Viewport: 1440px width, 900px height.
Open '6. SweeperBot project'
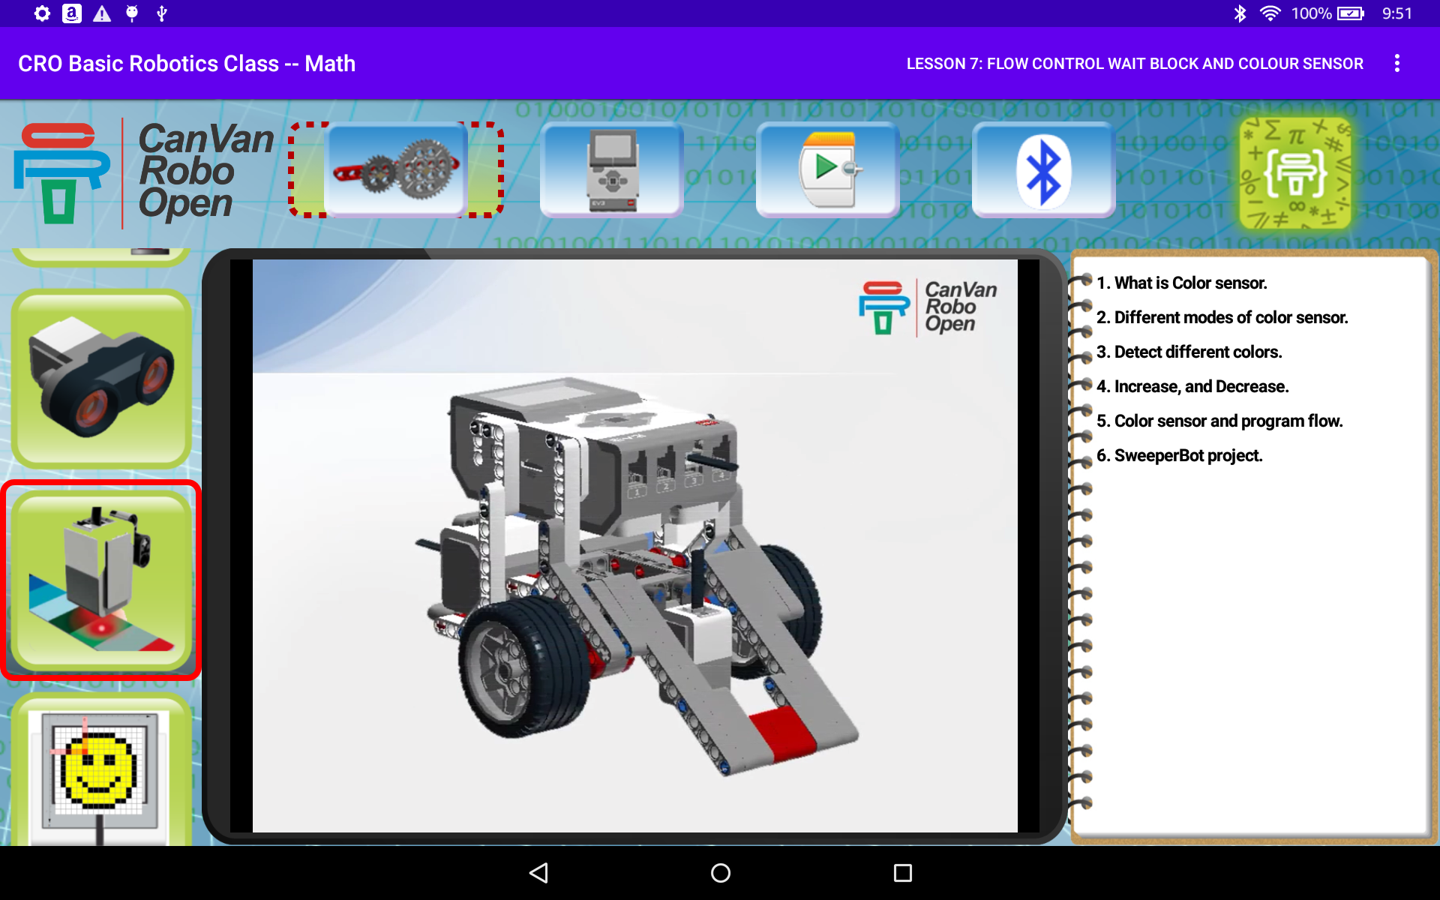pyautogui.click(x=1179, y=455)
